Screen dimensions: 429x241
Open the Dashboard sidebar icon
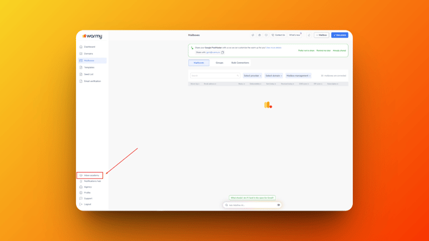80,47
